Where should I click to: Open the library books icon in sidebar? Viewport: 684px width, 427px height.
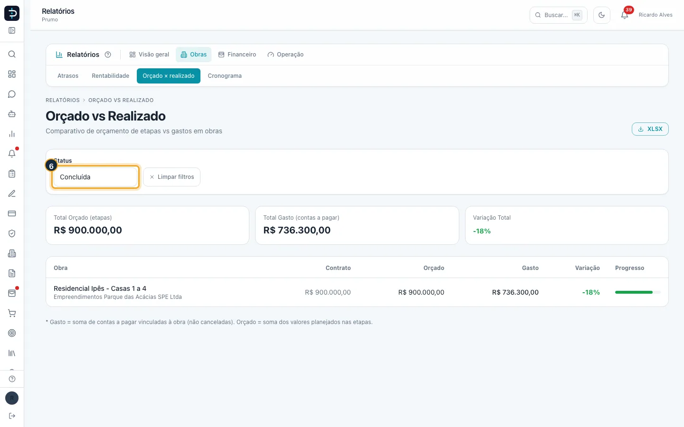(12, 353)
